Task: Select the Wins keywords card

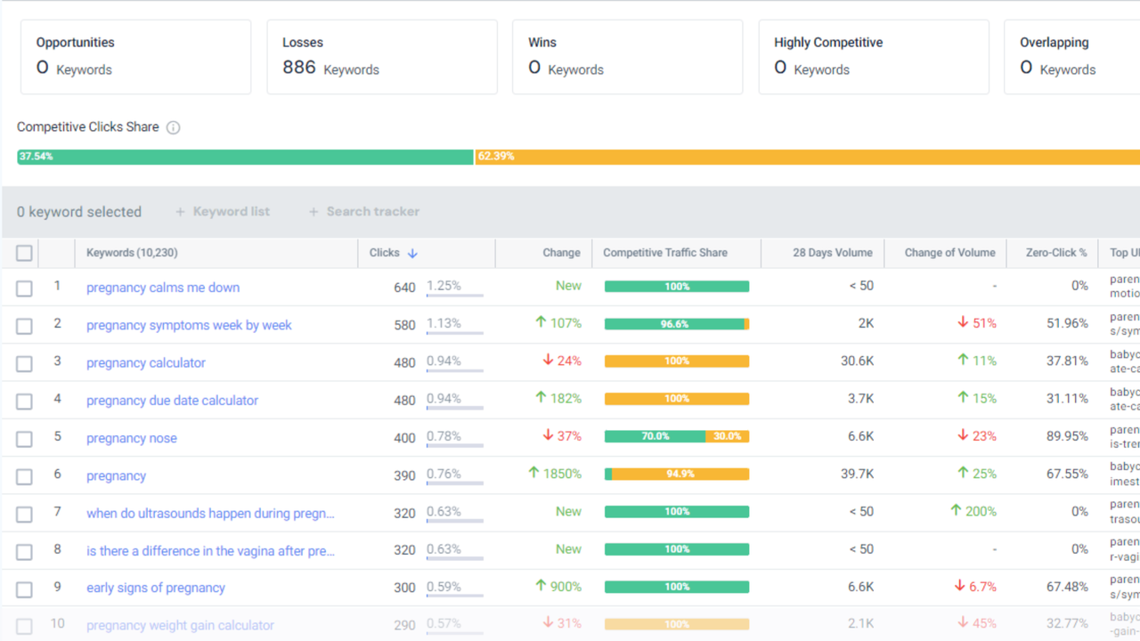Action: [628, 57]
